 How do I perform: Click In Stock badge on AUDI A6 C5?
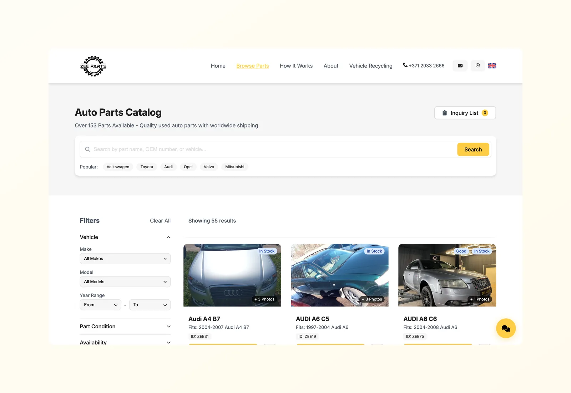click(x=374, y=251)
